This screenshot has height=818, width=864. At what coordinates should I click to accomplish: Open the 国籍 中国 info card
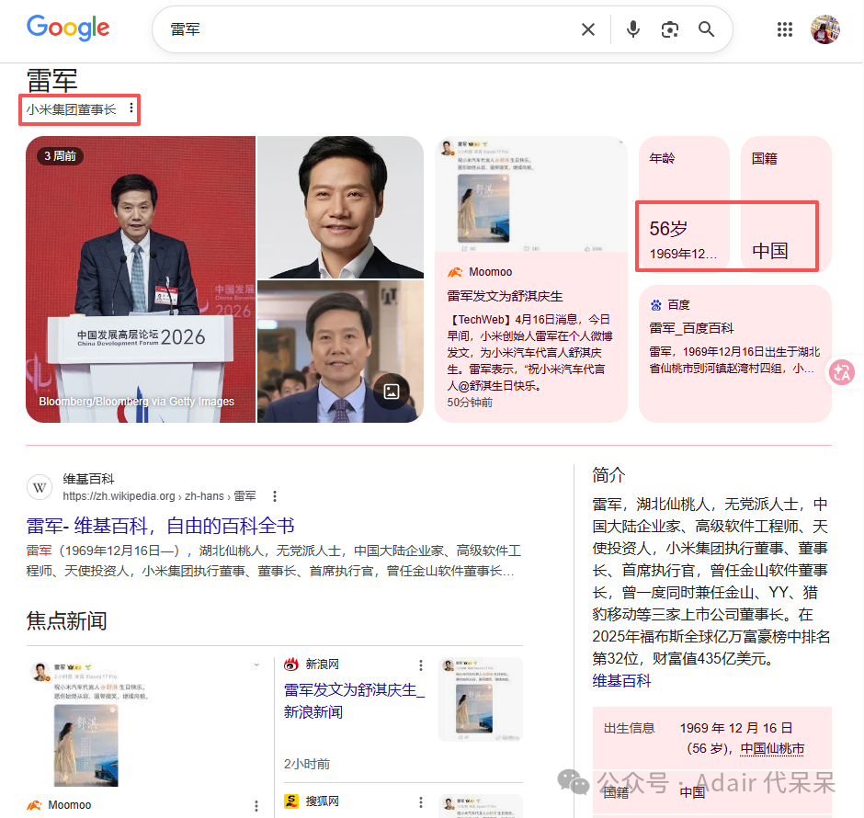(x=786, y=204)
